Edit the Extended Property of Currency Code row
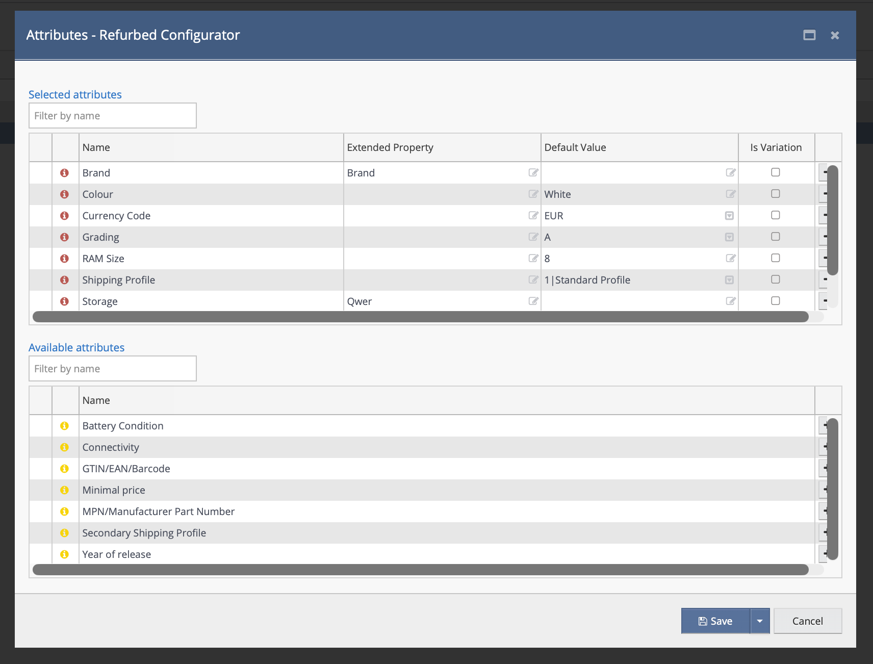 tap(533, 215)
